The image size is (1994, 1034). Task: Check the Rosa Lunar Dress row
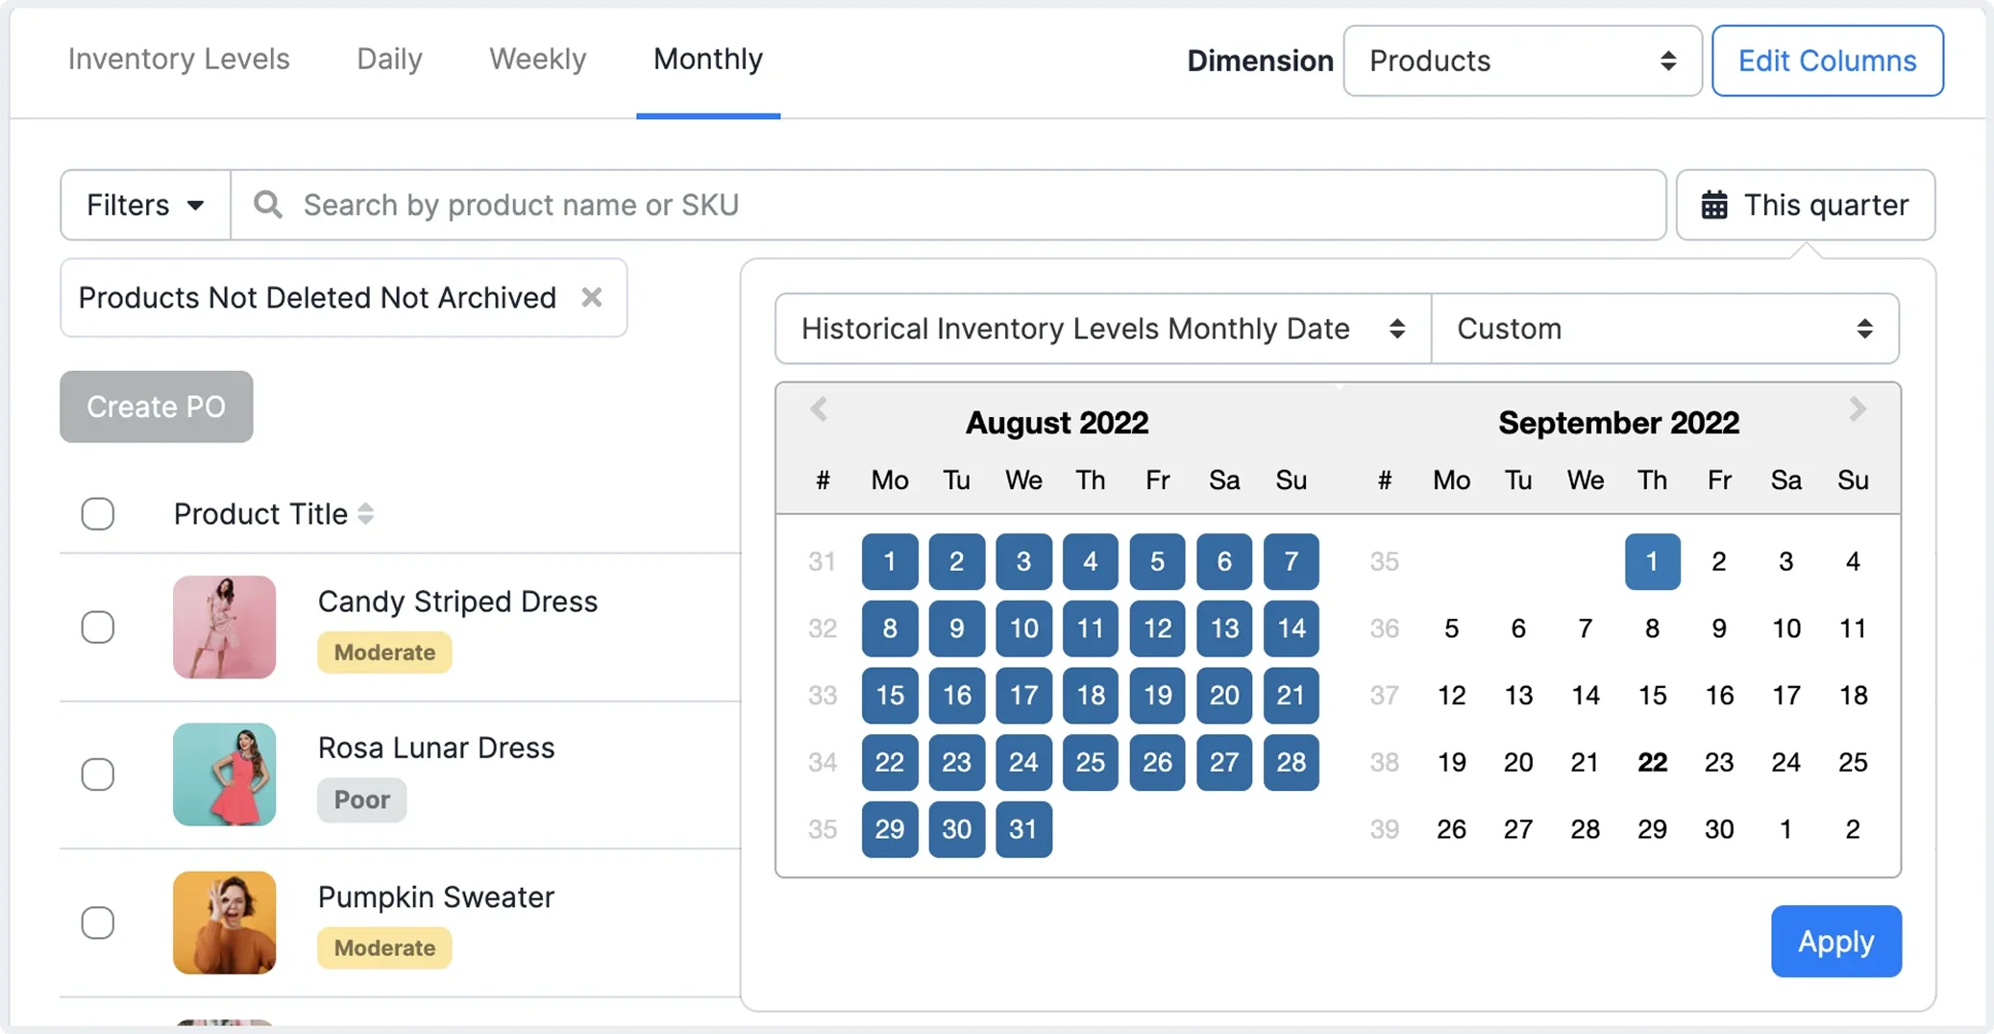pyautogui.click(x=98, y=775)
